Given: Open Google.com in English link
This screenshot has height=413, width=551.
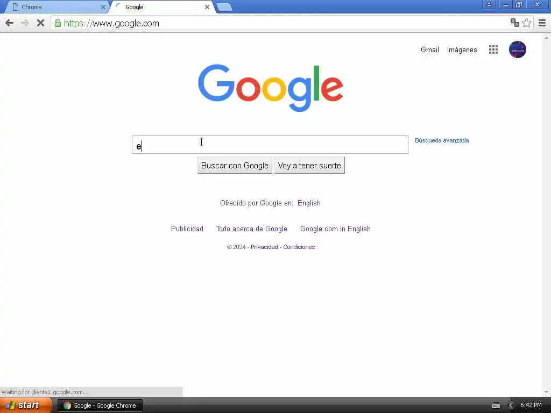Looking at the screenshot, I should click(335, 229).
